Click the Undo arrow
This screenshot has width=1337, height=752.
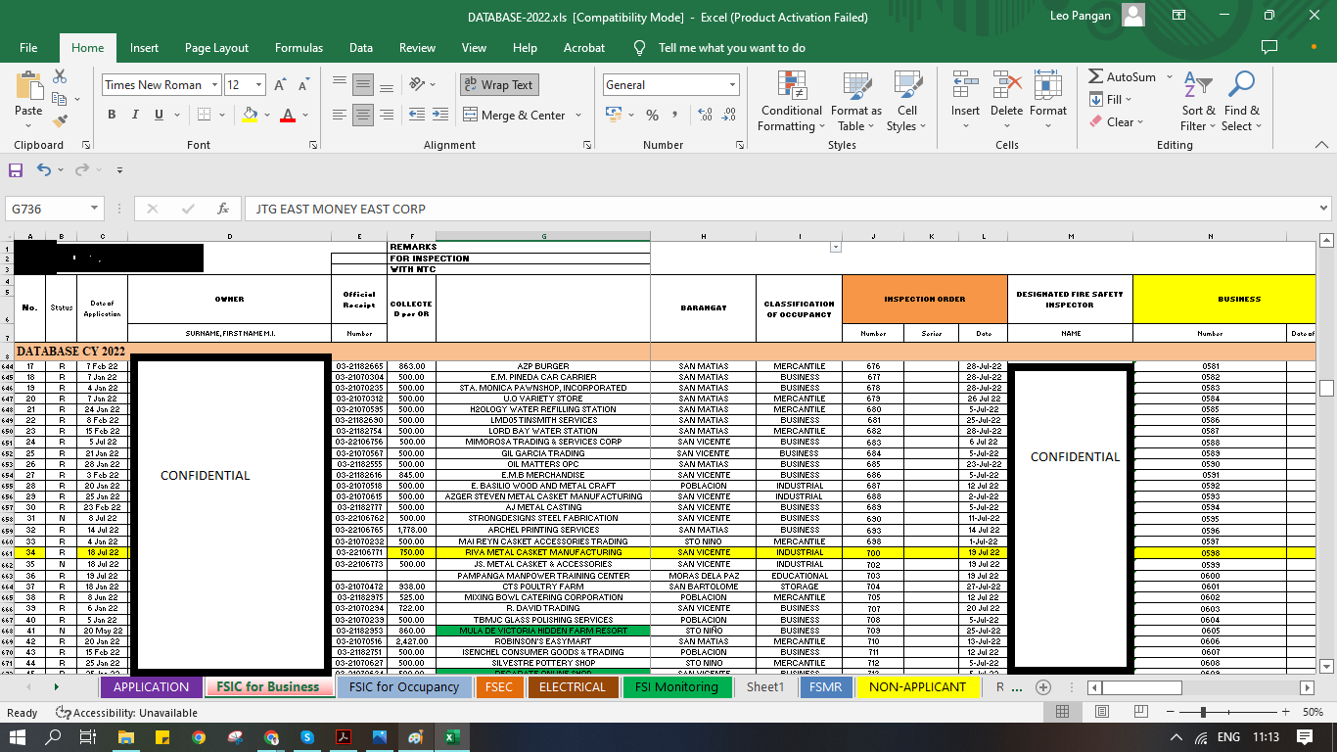pyautogui.click(x=44, y=170)
